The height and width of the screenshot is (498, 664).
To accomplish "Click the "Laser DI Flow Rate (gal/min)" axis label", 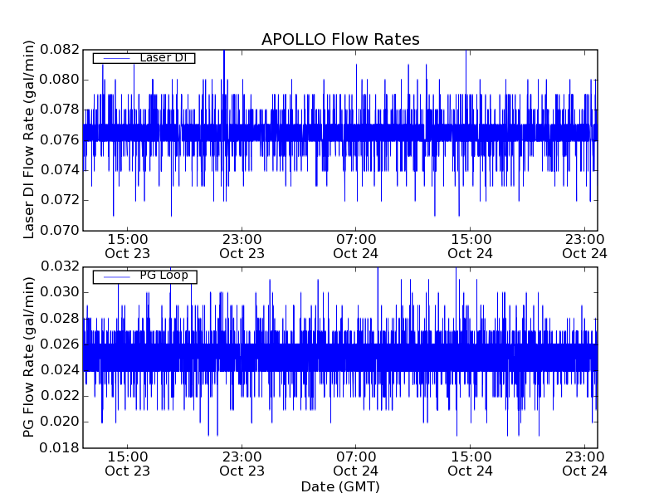I will [x=28, y=139].
